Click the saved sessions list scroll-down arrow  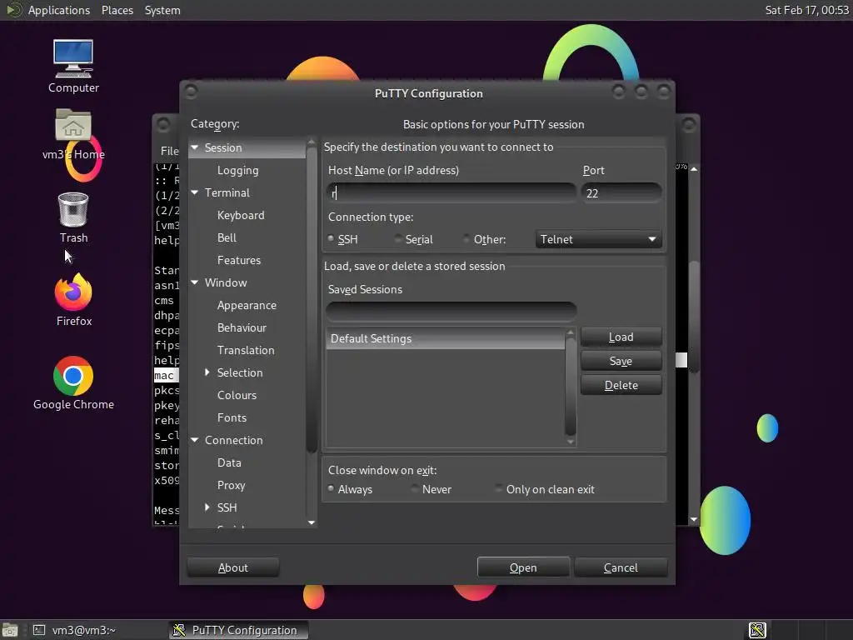pos(570,442)
